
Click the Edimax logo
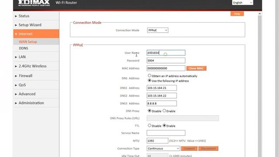(x=34, y=3)
